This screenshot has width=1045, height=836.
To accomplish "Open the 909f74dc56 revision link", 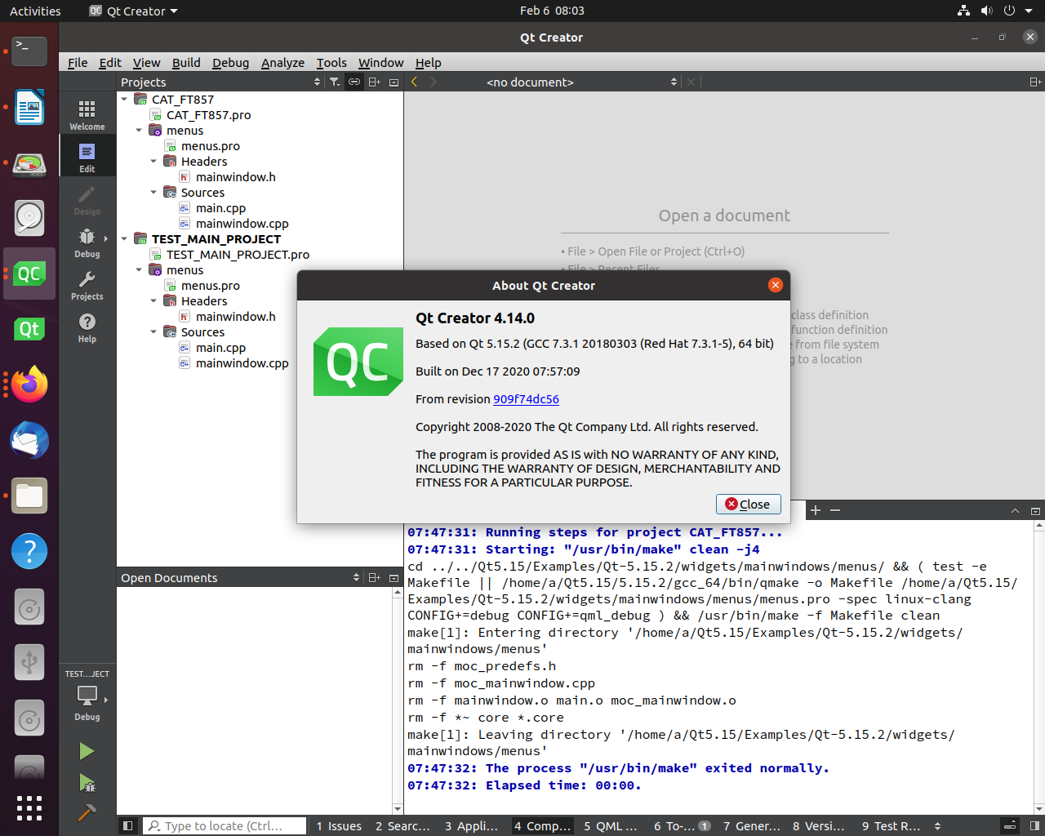I will pos(526,399).
